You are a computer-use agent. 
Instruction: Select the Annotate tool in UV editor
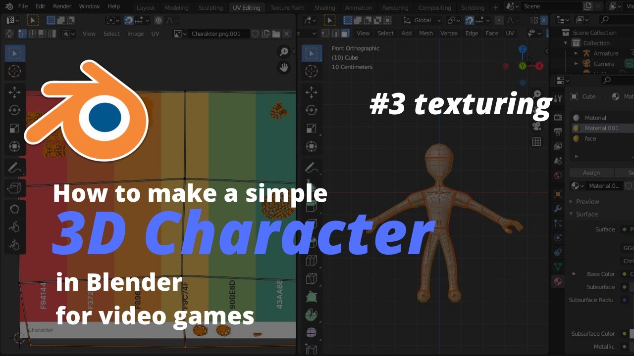click(15, 168)
